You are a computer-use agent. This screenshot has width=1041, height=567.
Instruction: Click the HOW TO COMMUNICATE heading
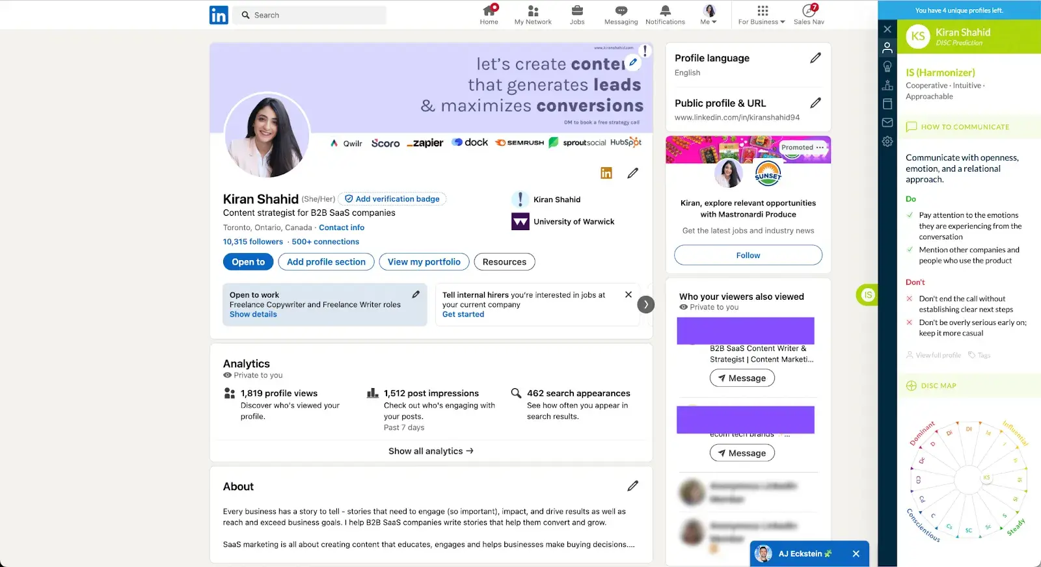965,127
